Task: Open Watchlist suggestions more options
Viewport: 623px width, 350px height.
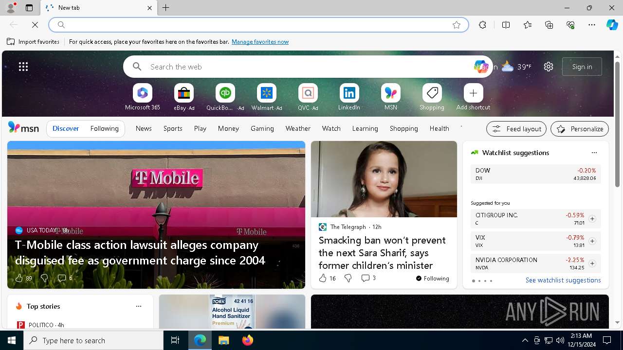Action: pyautogui.click(x=594, y=153)
